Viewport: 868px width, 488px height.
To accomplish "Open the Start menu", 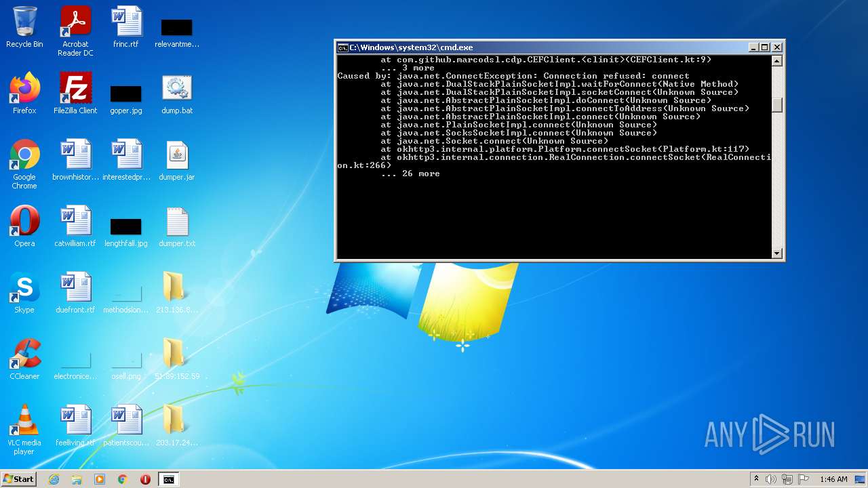I will 18,479.
